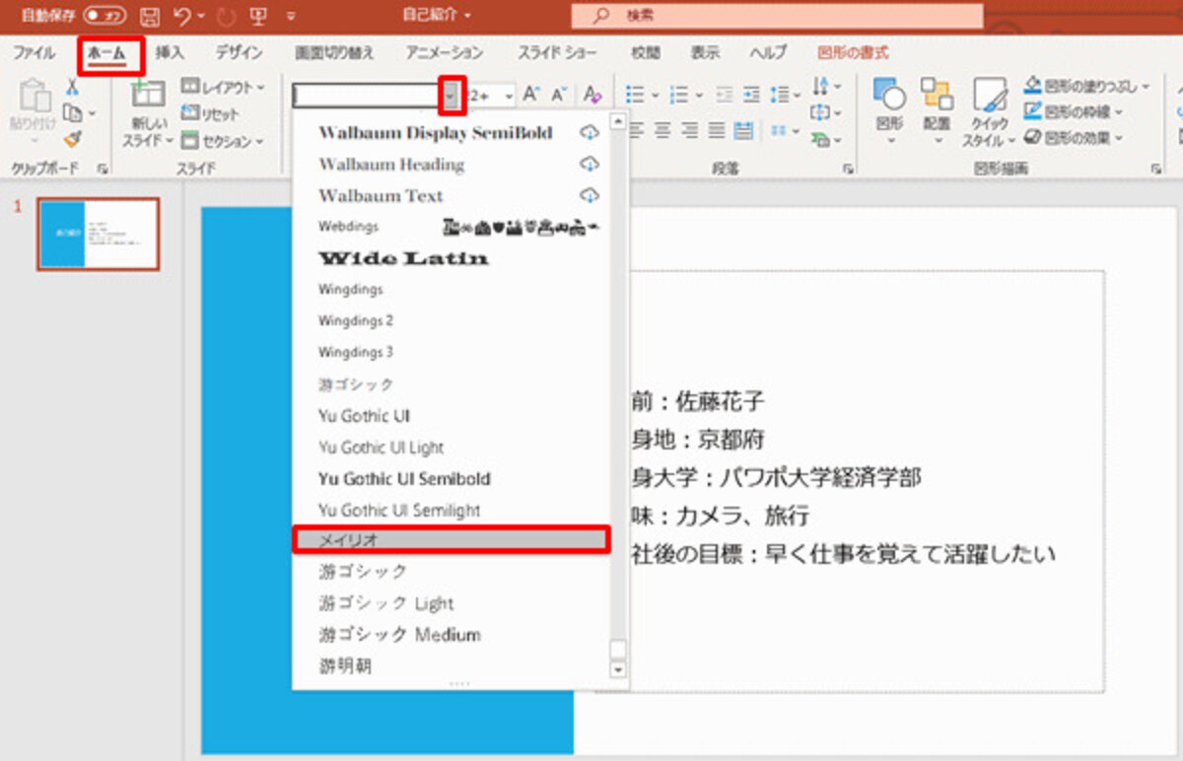Click the Format Painter brush icon
The width and height of the screenshot is (1183, 761).
click(x=72, y=139)
